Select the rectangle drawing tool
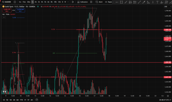Image resolution: width=172 pixels, height=102 pixels. click(x=121, y=2)
